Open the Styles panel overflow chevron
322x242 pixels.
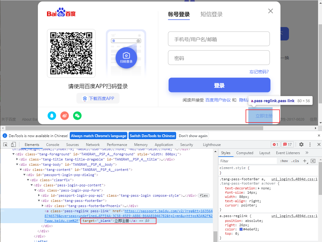coord(307,153)
